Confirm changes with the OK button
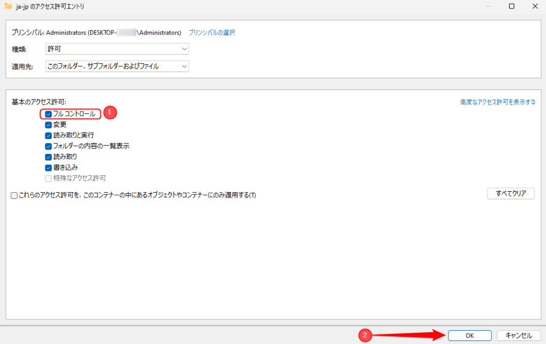 (469, 335)
